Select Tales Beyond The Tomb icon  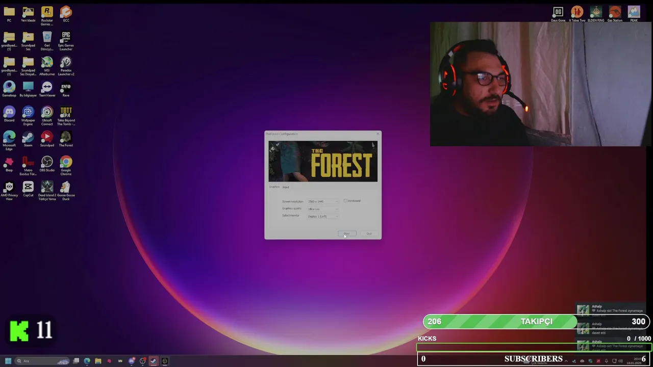pyautogui.click(x=66, y=116)
